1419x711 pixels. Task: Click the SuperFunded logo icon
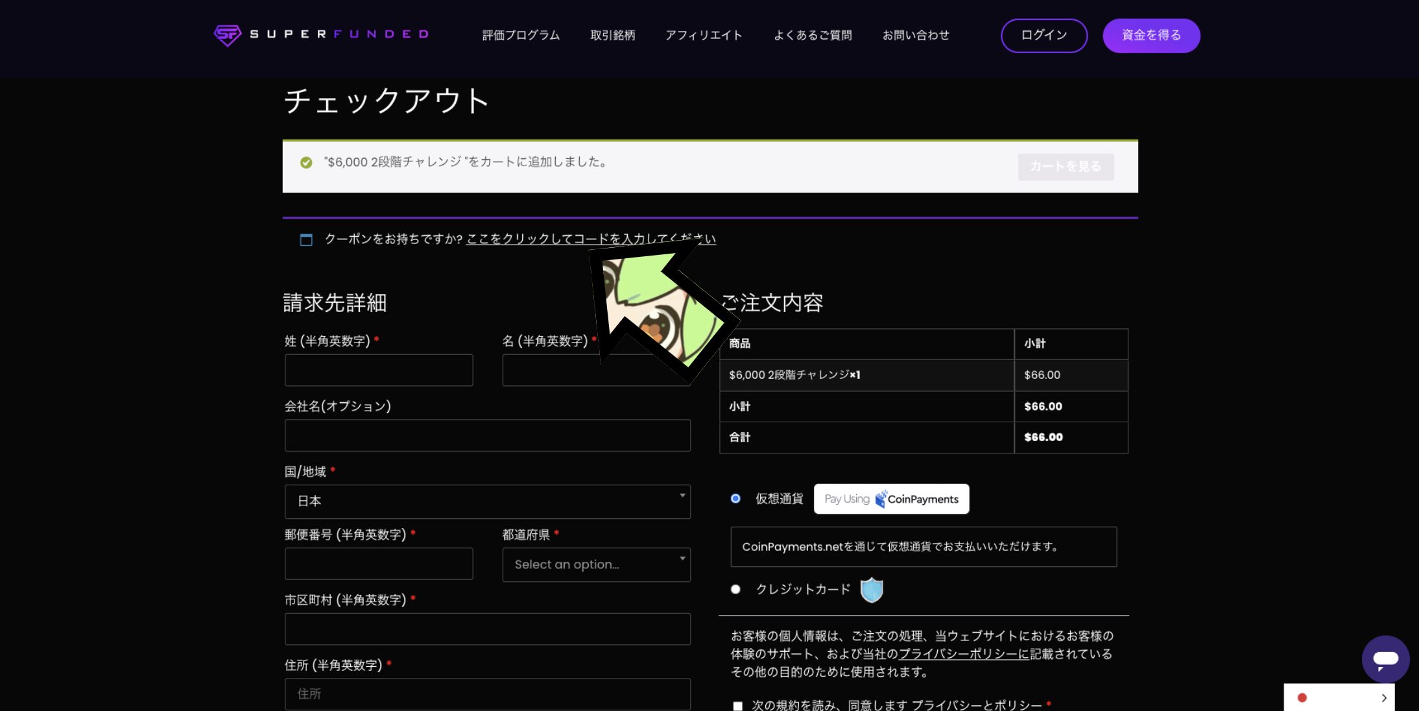(x=228, y=35)
